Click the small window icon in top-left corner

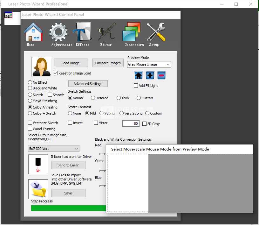coord(8,15)
